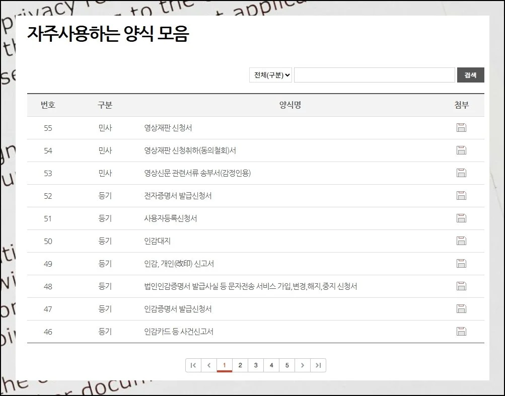Download the 인감, 개인(改印) 신고서 attachment
This screenshot has width=505, height=396.
point(461,264)
